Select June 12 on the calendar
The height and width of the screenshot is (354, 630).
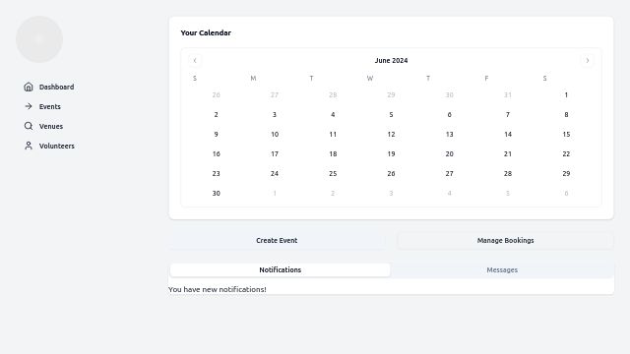pos(391,135)
